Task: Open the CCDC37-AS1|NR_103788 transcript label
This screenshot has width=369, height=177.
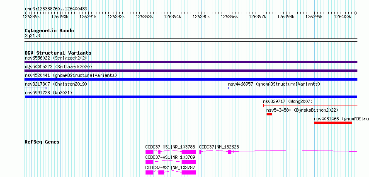Action: click(170, 147)
